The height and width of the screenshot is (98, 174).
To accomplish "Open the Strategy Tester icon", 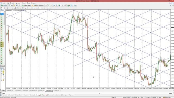I will pyautogui.click(x=19, y=5).
